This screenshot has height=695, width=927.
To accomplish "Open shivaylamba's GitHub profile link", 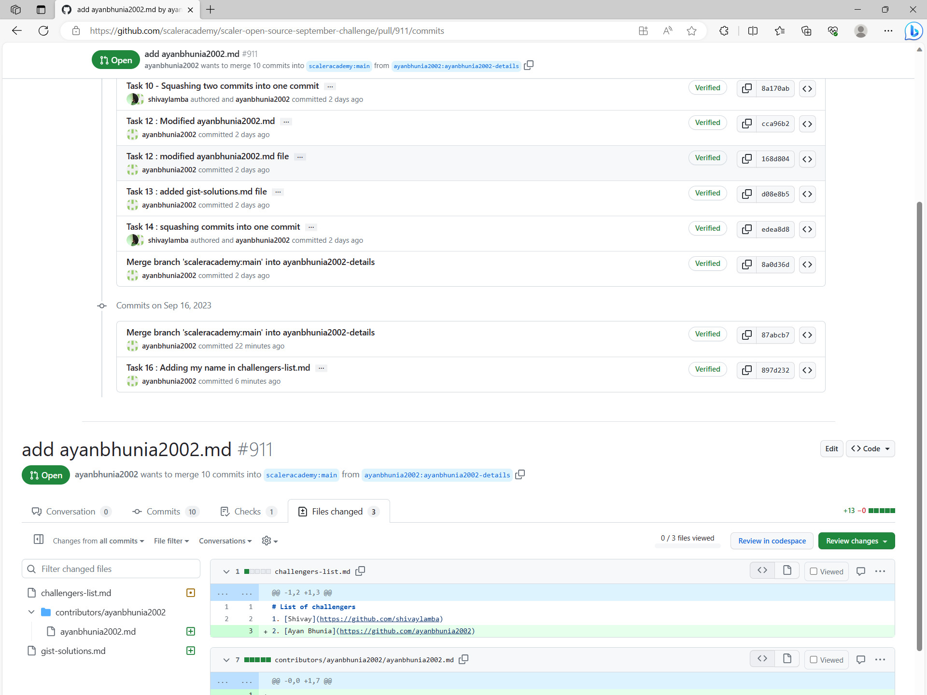I will point(380,618).
